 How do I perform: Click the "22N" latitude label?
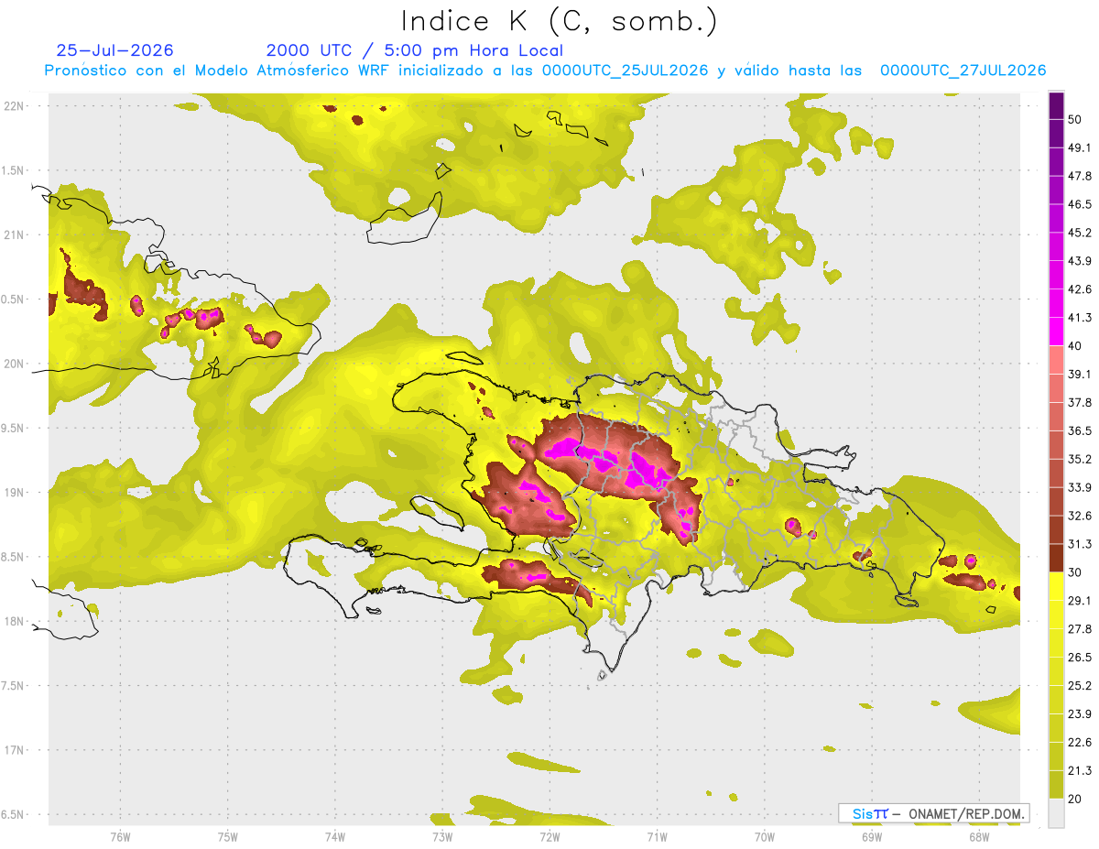coord(14,105)
